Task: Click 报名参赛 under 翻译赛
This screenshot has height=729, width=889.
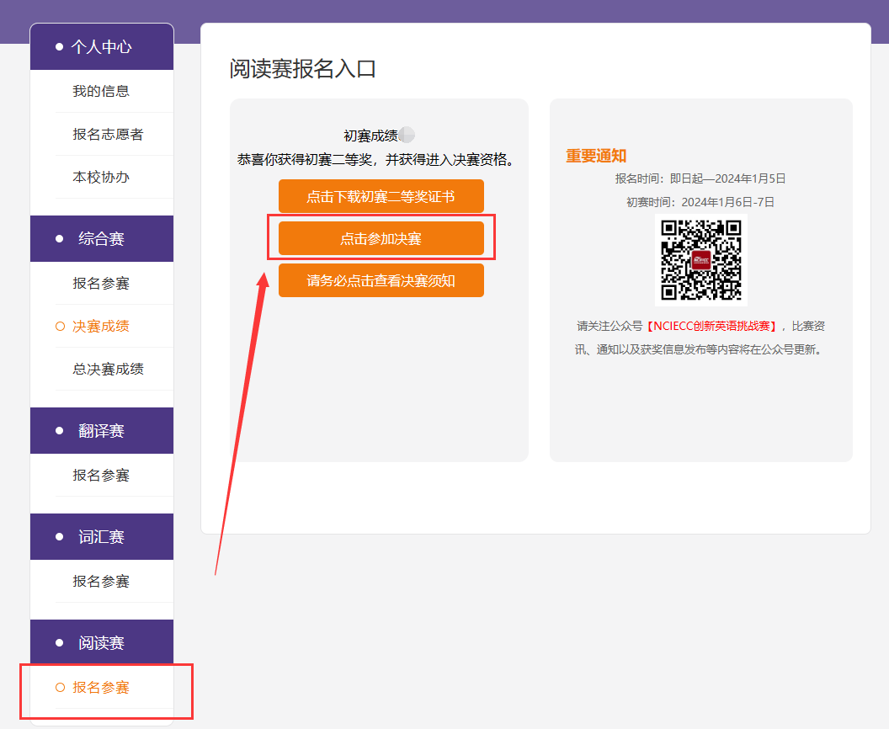Action: pos(101,476)
